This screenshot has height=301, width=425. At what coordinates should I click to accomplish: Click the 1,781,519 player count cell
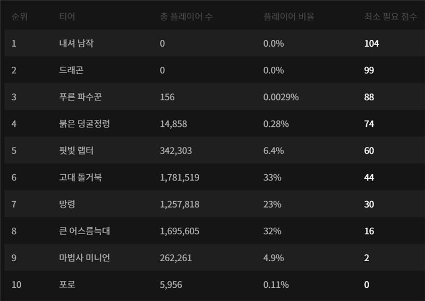tap(180, 177)
